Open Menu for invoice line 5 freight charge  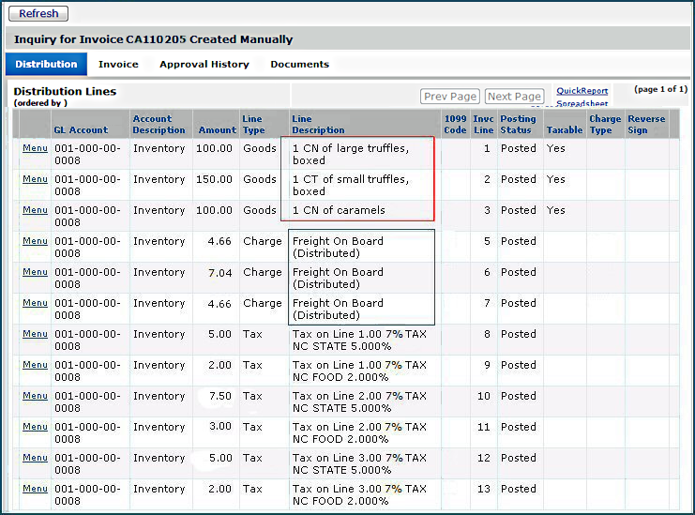[35, 241]
